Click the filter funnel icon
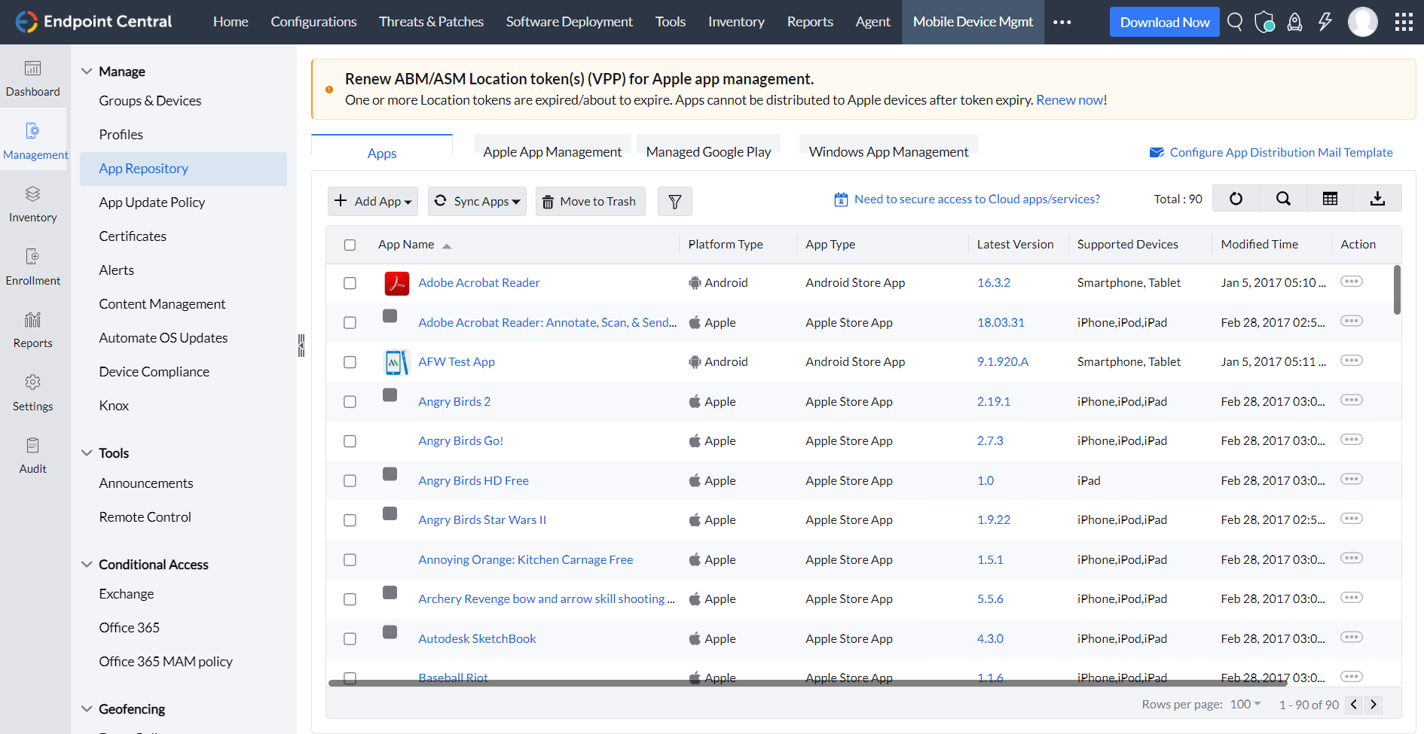Screen dimensions: 1424x734 (x=674, y=202)
